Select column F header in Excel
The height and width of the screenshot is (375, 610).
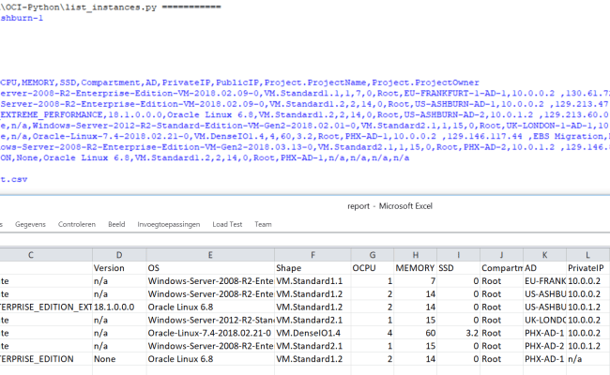313,255
